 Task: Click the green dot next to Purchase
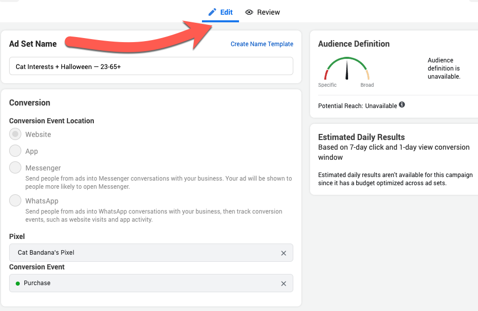point(18,284)
